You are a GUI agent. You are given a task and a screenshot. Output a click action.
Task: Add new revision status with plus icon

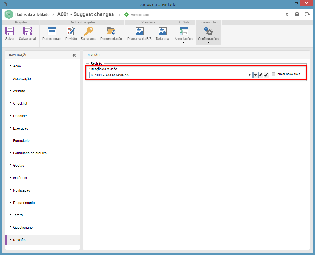pos(255,75)
